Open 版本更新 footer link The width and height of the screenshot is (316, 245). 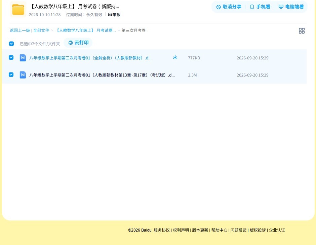pos(200,230)
